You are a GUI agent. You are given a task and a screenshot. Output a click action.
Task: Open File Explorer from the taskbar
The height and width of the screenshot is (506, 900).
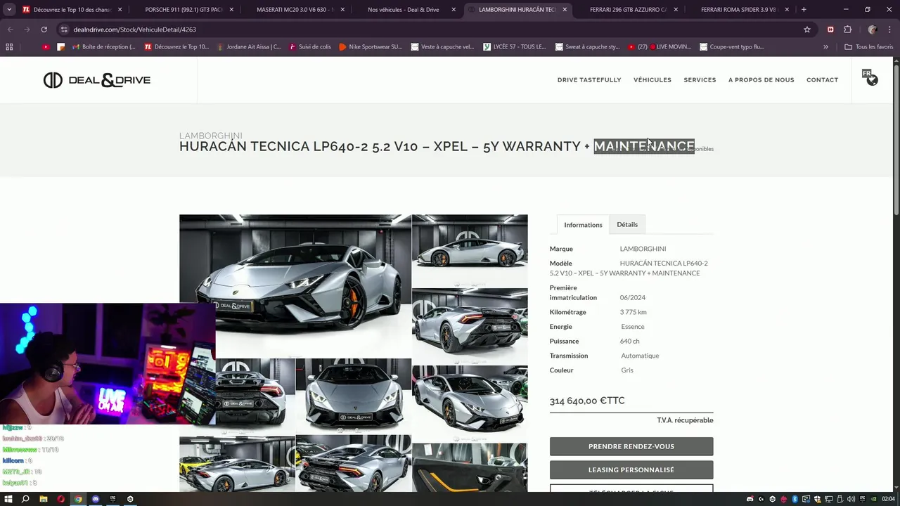[43, 499]
